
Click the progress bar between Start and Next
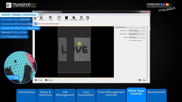click(96, 80)
